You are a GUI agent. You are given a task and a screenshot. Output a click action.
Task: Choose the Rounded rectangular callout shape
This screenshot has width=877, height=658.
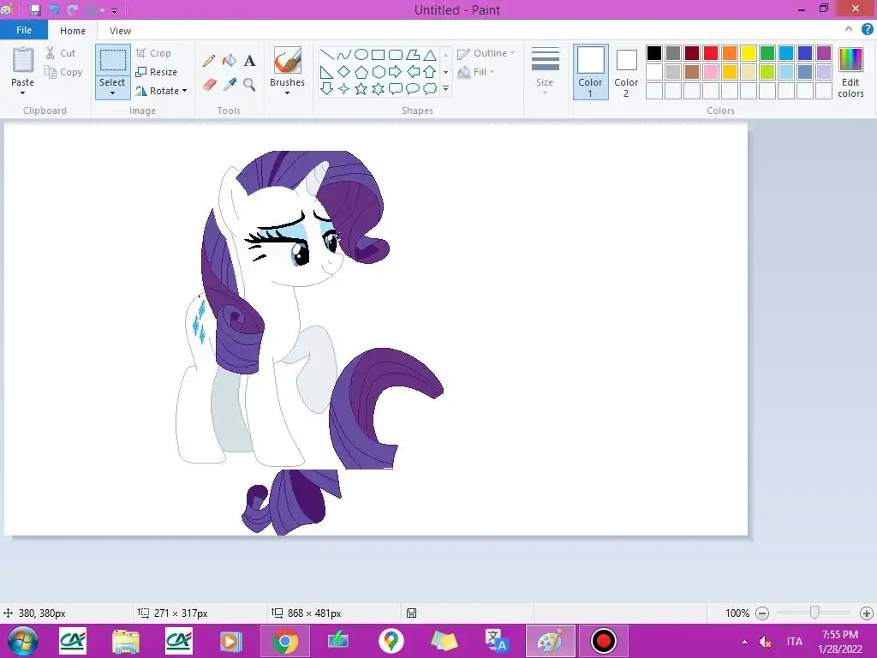click(x=396, y=88)
